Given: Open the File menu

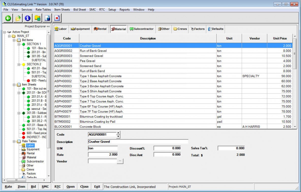Looking at the screenshot, I should [x=6, y=10].
